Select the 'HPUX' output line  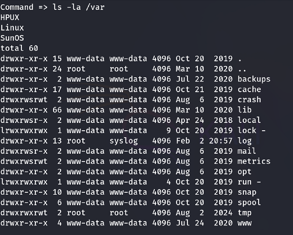tap(10, 18)
